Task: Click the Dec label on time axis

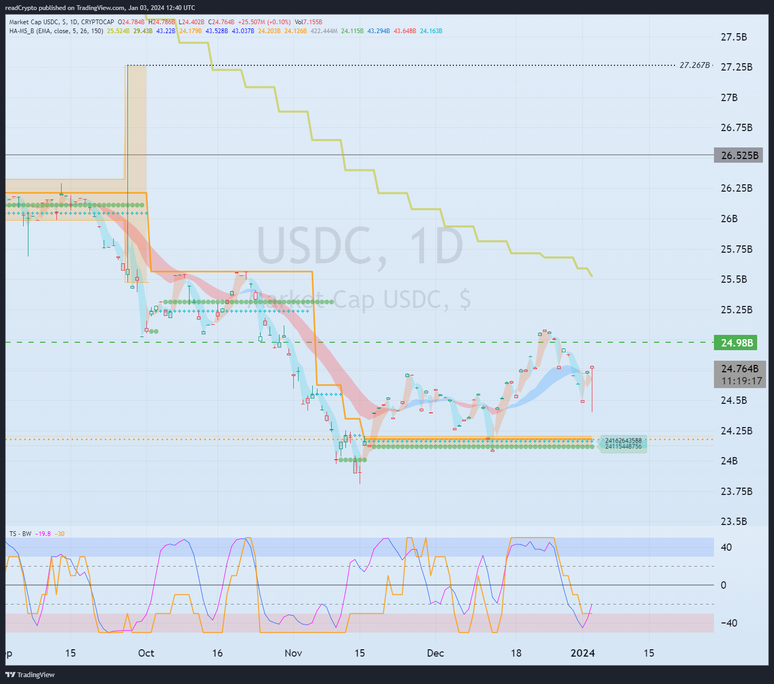Action: coord(435,653)
